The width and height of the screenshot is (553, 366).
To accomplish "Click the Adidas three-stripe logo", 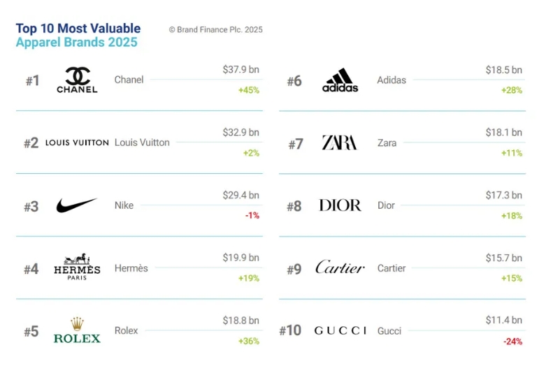I will click(340, 80).
